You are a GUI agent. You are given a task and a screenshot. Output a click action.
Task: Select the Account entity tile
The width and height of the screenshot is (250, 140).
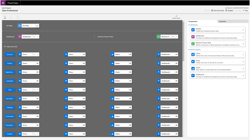pos(10,55)
